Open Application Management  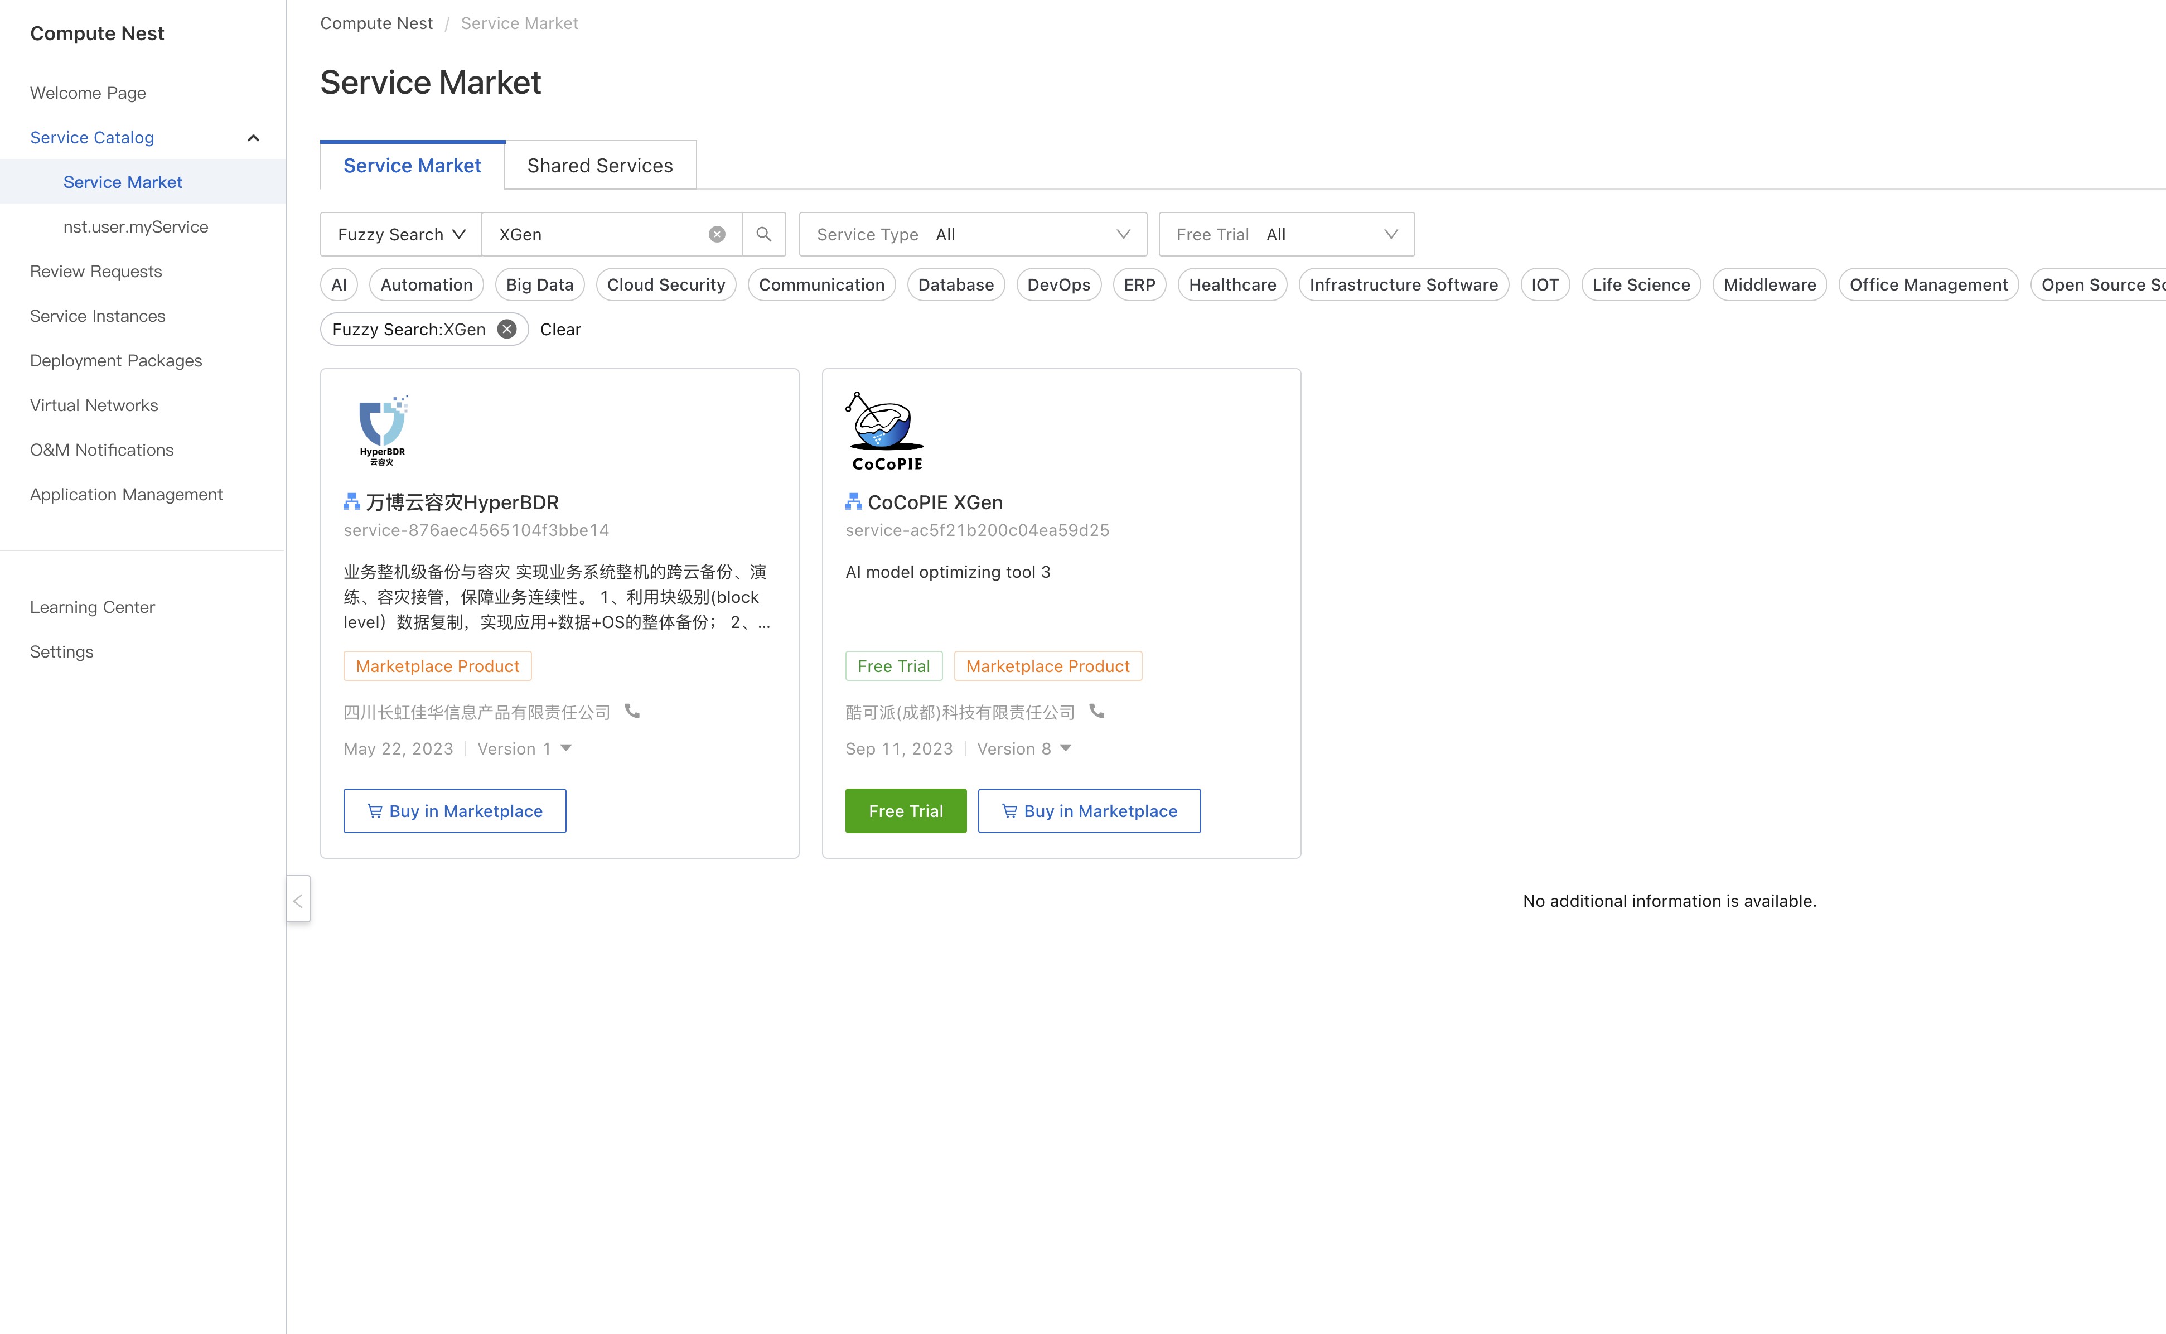126,494
